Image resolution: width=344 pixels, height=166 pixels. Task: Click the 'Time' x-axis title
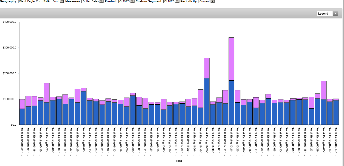click(x=179, y=161)
